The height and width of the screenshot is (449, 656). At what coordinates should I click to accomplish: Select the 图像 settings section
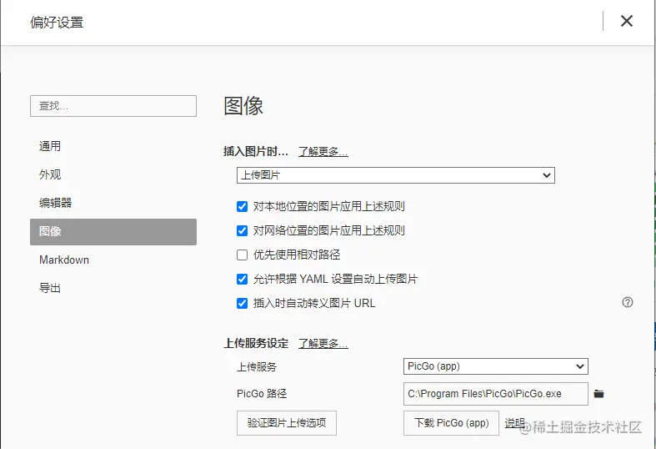tap(113, 232)
